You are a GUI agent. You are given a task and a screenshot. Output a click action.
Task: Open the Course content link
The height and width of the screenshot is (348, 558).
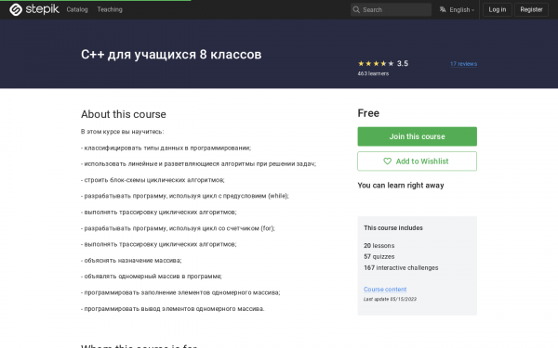(385, 290)
